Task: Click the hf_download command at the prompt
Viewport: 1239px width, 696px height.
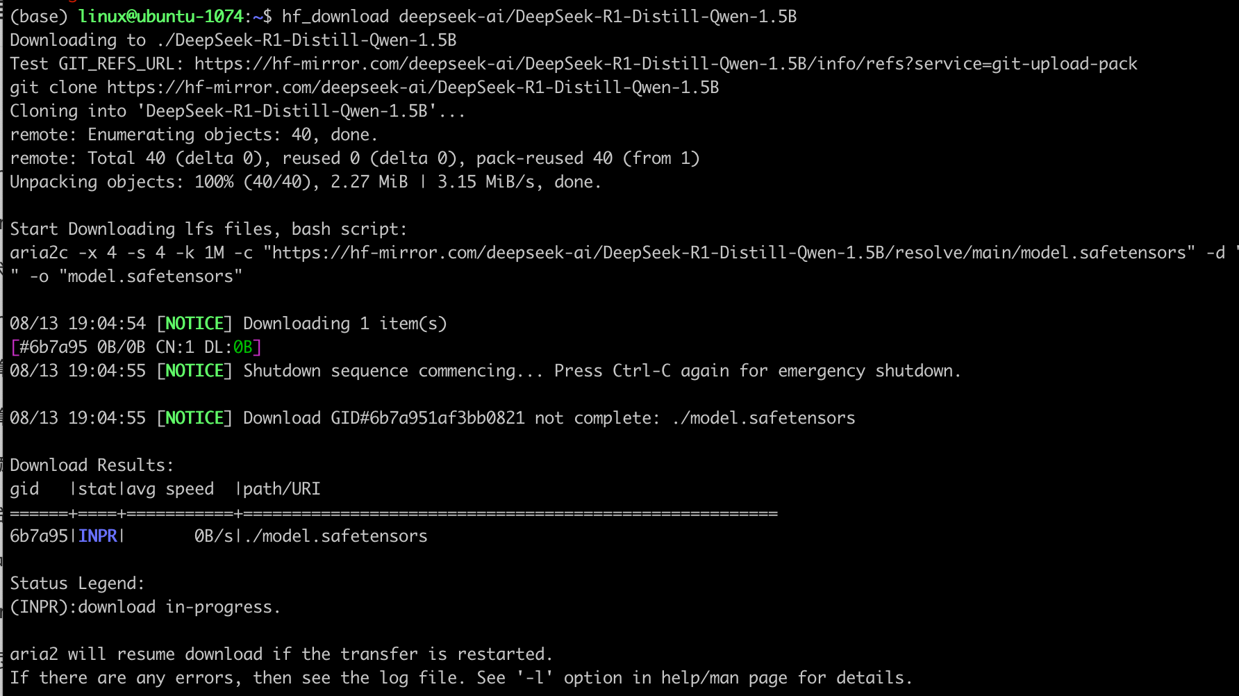Action: 539,17
